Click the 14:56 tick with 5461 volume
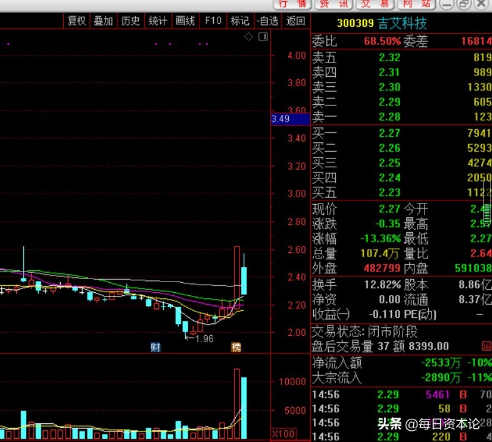This screenshot has height=442, width=492. tap(401, 395)
